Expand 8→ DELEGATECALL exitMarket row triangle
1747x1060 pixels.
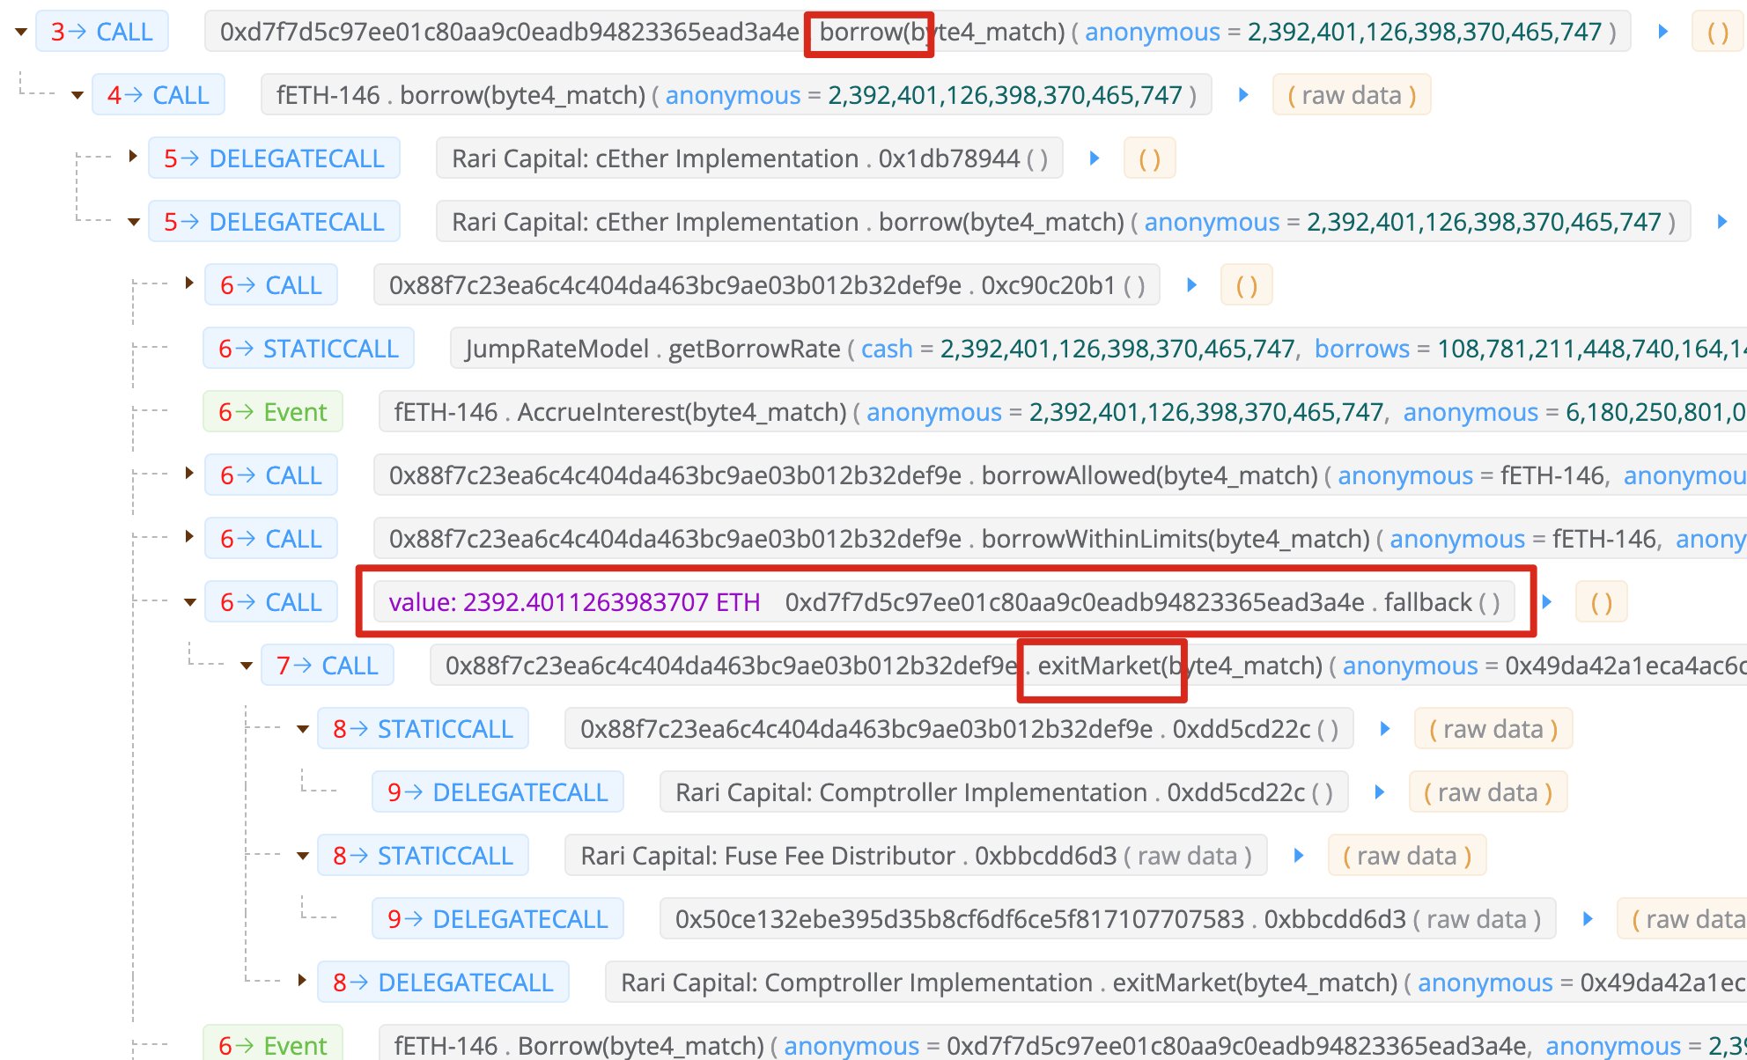coord(302,981)
